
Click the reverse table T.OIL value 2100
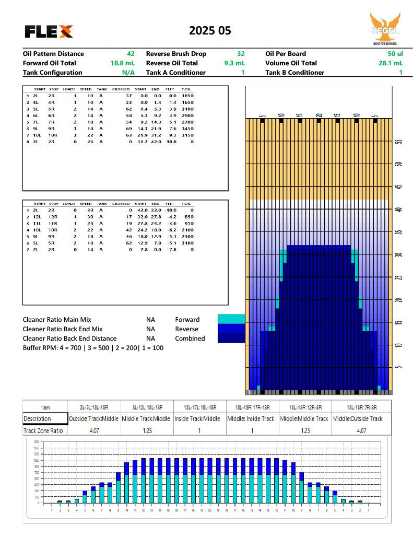click(x=187, y=230)
